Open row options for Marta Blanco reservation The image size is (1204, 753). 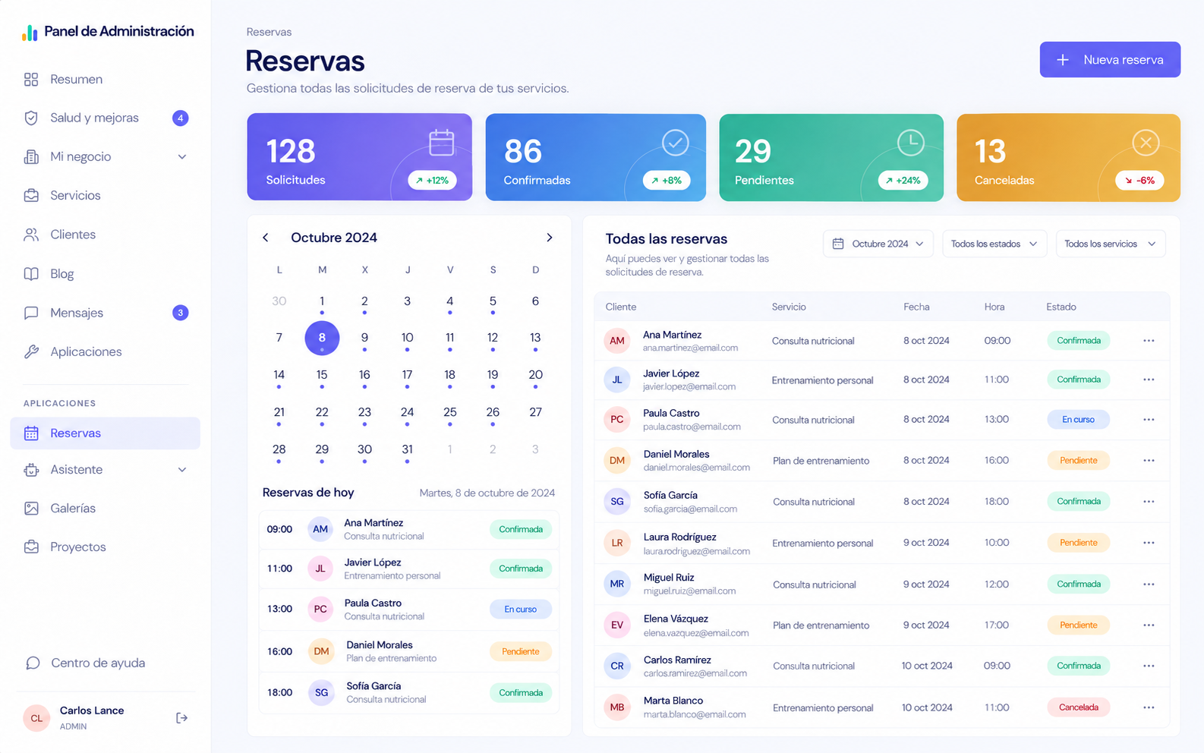(x=1149, y=707)
